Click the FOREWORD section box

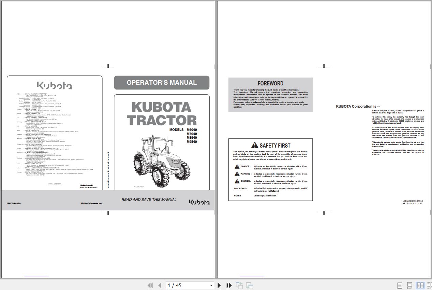click(x=270, y=95)
